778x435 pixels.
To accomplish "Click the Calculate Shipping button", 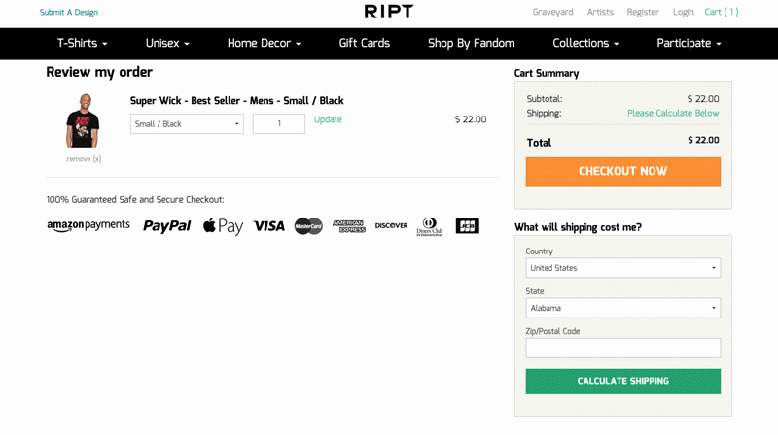I will (623, 381).
